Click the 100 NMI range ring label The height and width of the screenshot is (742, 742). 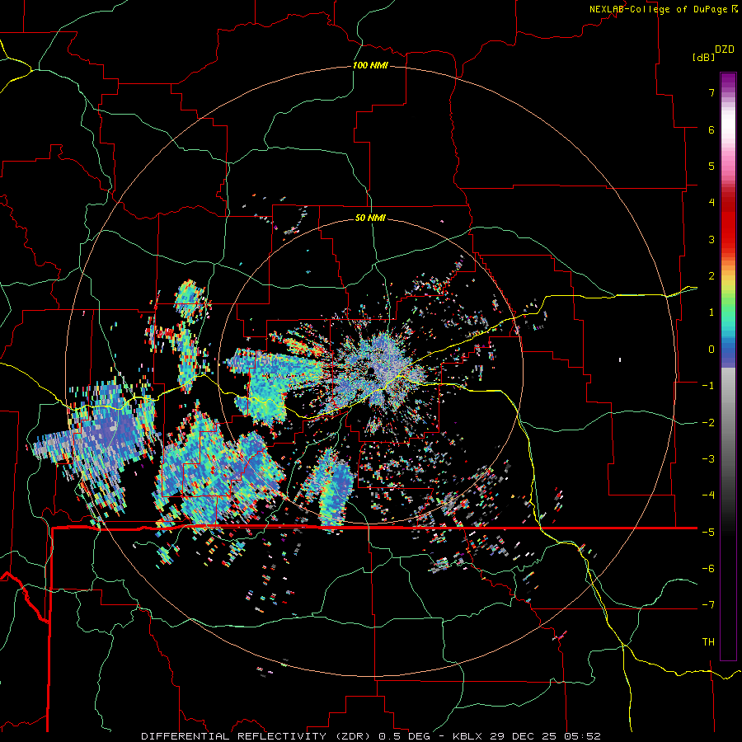click(370, 65)
